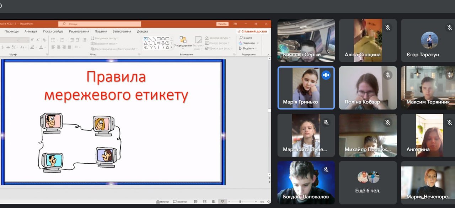Open the Знайти find tool
The height and width of the screenshot is (208, 455).
(x=245, y=38)
